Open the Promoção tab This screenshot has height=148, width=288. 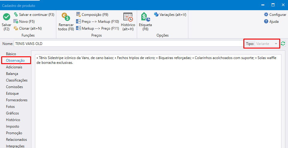click(x=14, y=133)
